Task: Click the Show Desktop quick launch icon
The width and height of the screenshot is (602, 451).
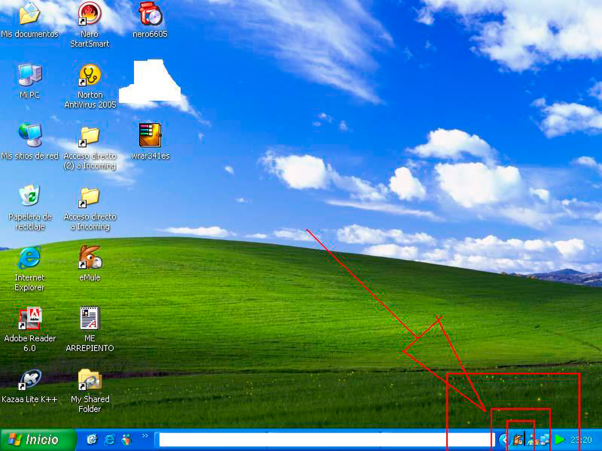Action: (x=92, y=440)
